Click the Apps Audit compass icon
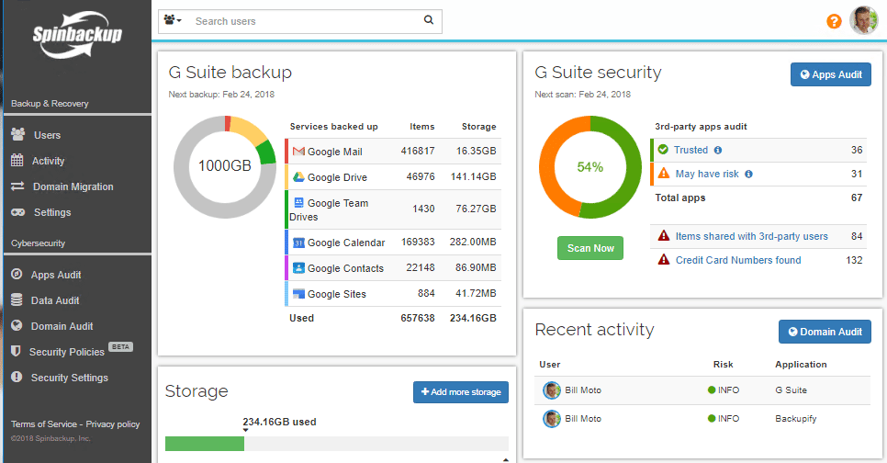 (x=17, y=274)
